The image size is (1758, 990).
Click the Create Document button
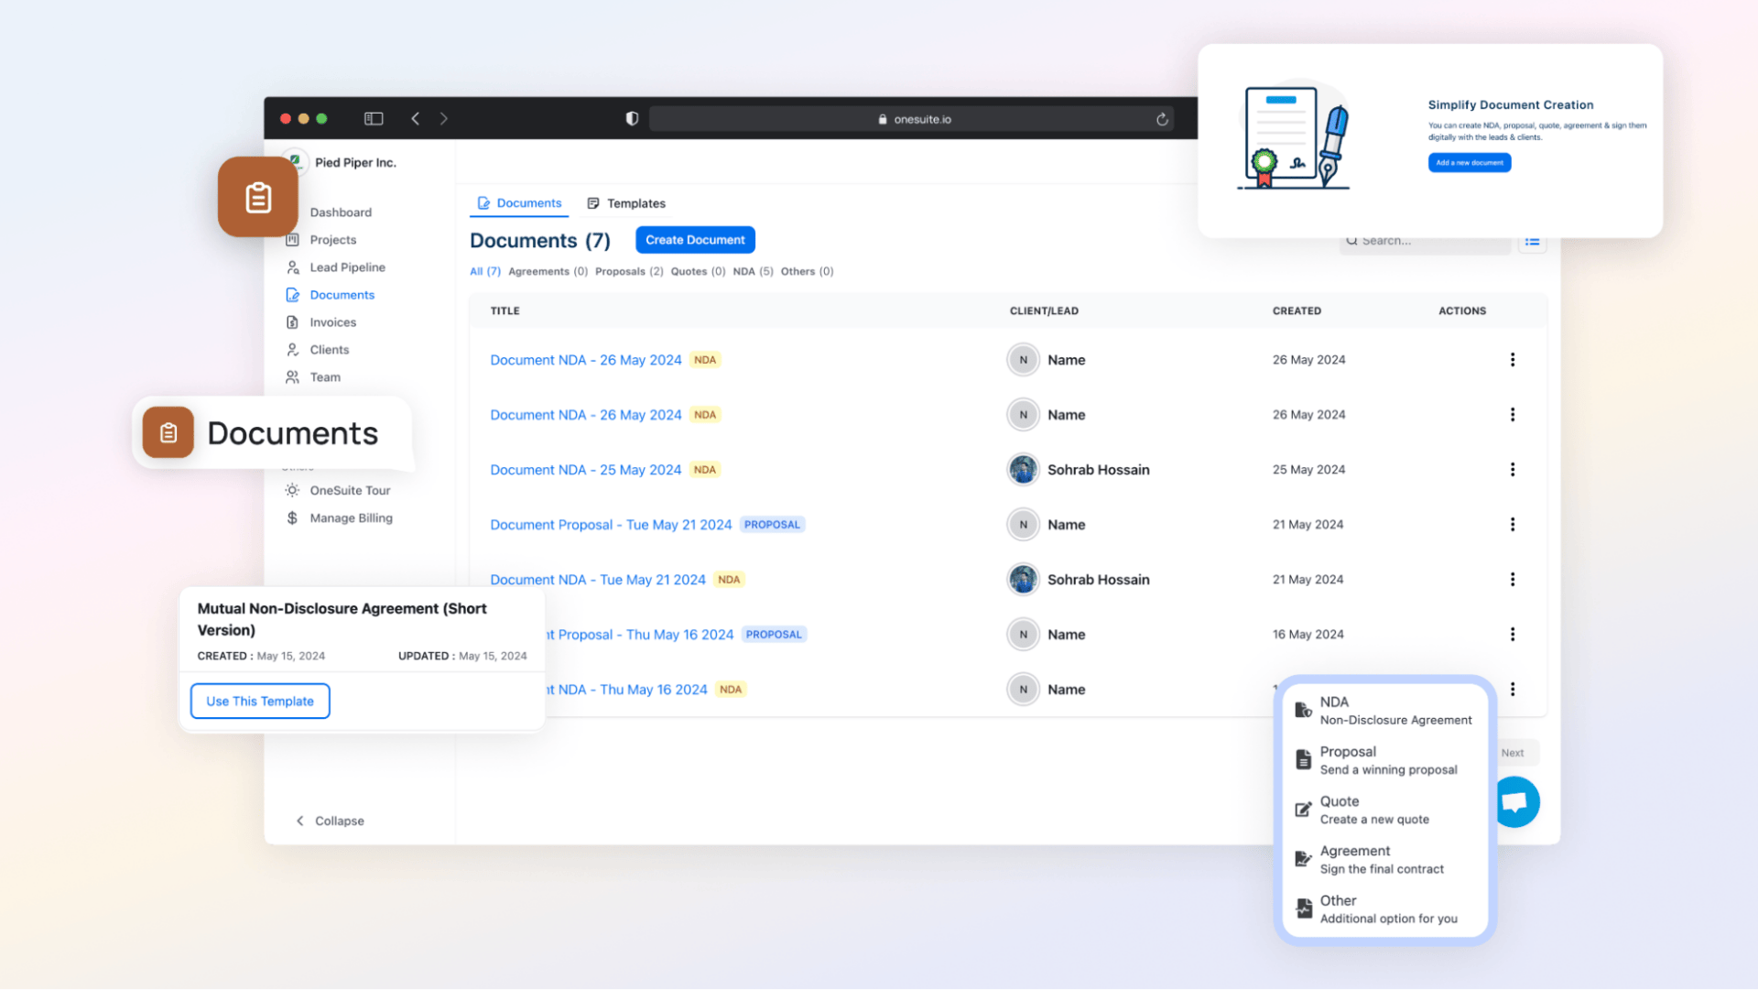[x=695, y=240]
